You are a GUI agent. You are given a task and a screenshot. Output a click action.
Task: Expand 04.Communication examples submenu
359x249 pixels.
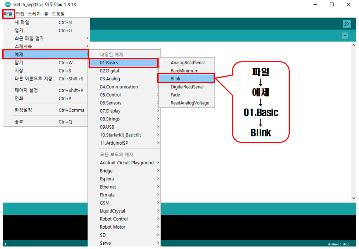124,87
